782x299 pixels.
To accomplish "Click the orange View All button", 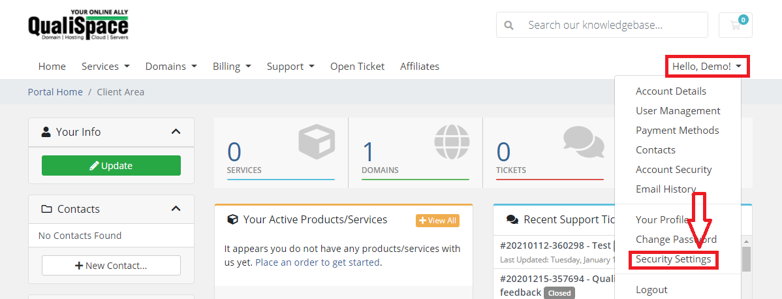I will [x=437, y=221].
